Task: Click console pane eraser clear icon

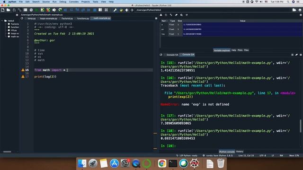Action: tap(296, 55)
